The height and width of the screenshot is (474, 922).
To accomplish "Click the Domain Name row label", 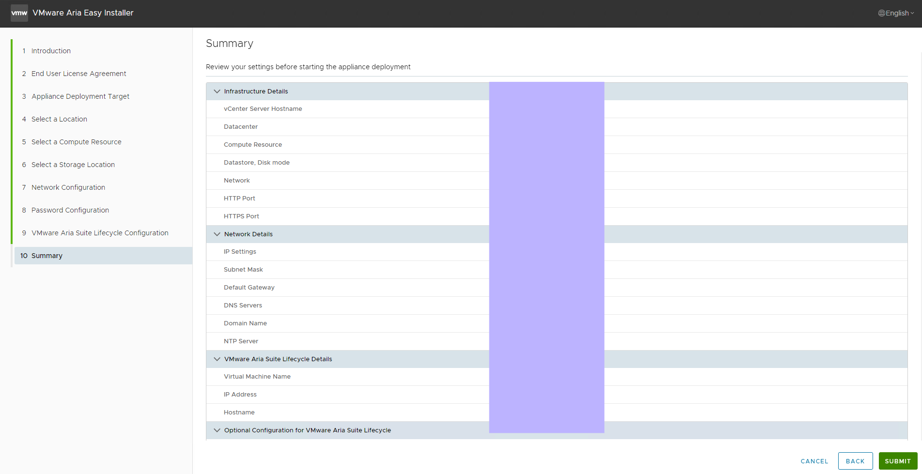I will point(245,323).
